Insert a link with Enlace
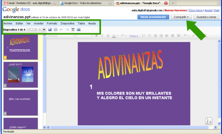This screenshot has width=222, height=134. coord(134,36)
